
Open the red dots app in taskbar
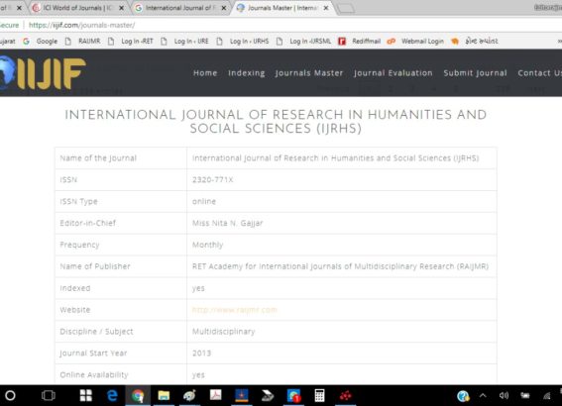pyautogui.click(x=346, y=396)
